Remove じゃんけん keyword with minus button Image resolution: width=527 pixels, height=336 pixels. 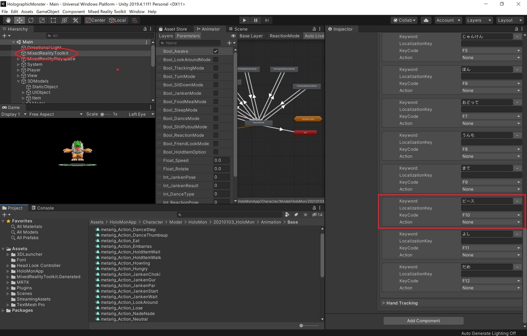click(x=517, y=37)
